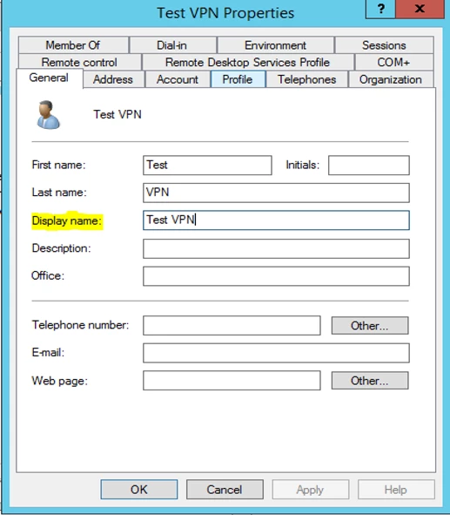Open the Organization tab
Viewport: 450px width, 515px height.
click(391, 79)
